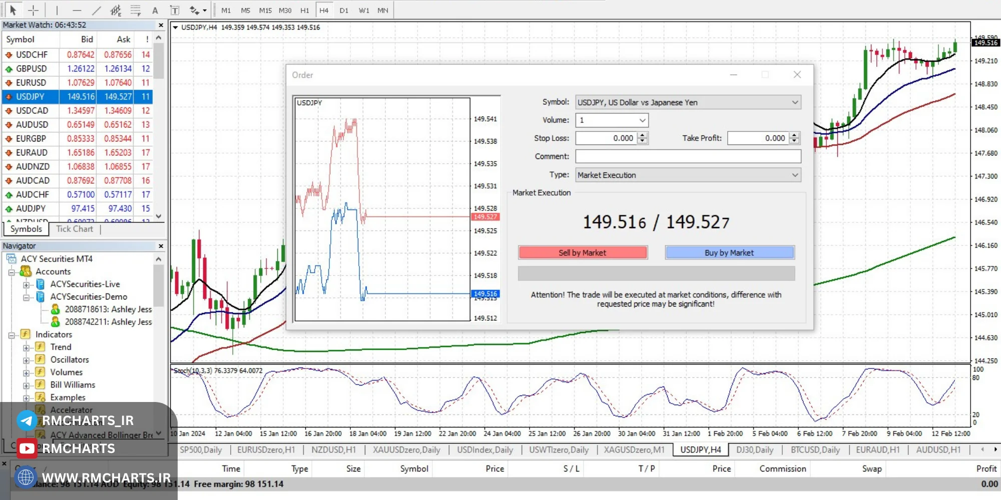The height and width of the screenshot is (500, 1001).
Task: Click the Sell by Market button
Action: point(583,252)
